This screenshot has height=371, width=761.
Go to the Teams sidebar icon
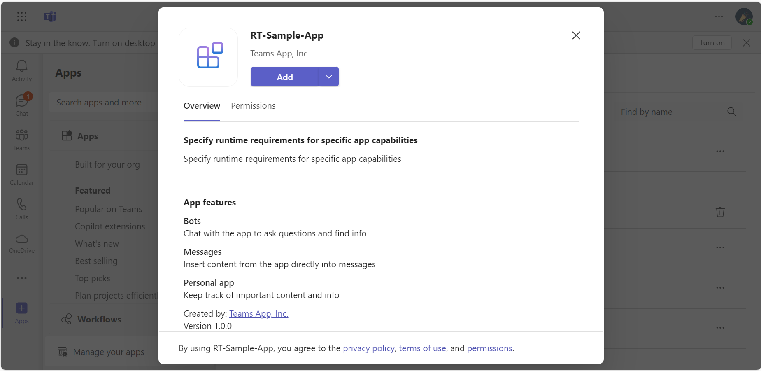pos(22,140)
